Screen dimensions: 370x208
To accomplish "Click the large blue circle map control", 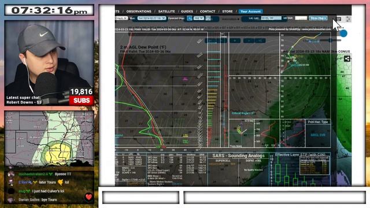I will click(x=343, y=34).
